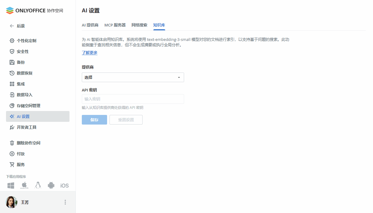Viewport: 373px width, 213px height.
Task: Click the 了解更多 link
Action: (89, 53)
